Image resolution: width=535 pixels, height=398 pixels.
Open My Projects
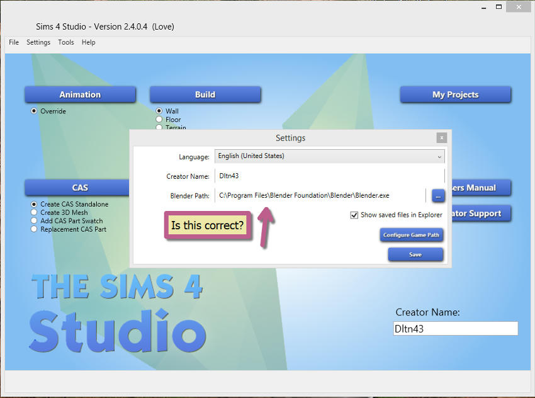(x=456, y=94)
